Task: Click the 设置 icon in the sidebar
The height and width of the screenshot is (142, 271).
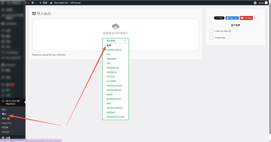Action: coord(3,138)
